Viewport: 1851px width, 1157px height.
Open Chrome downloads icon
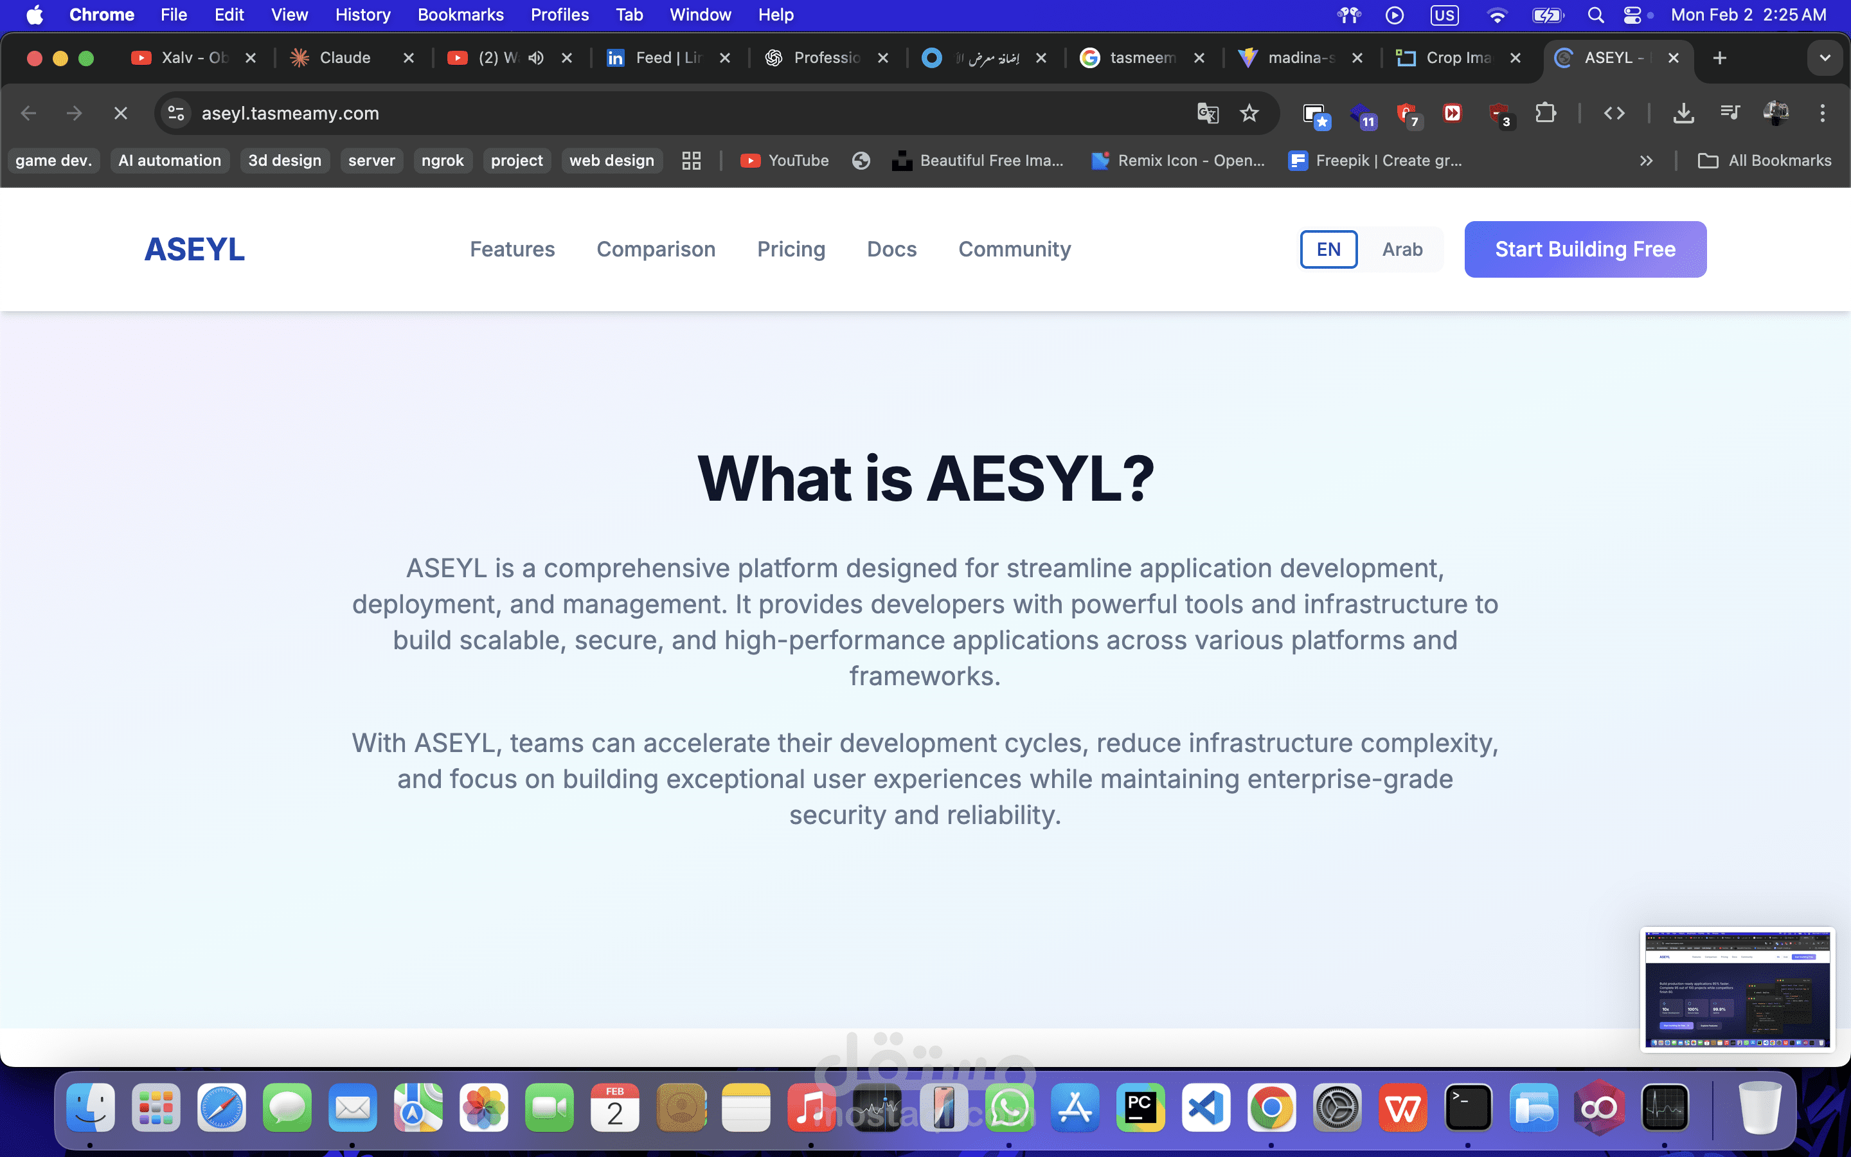point(1683,113)
